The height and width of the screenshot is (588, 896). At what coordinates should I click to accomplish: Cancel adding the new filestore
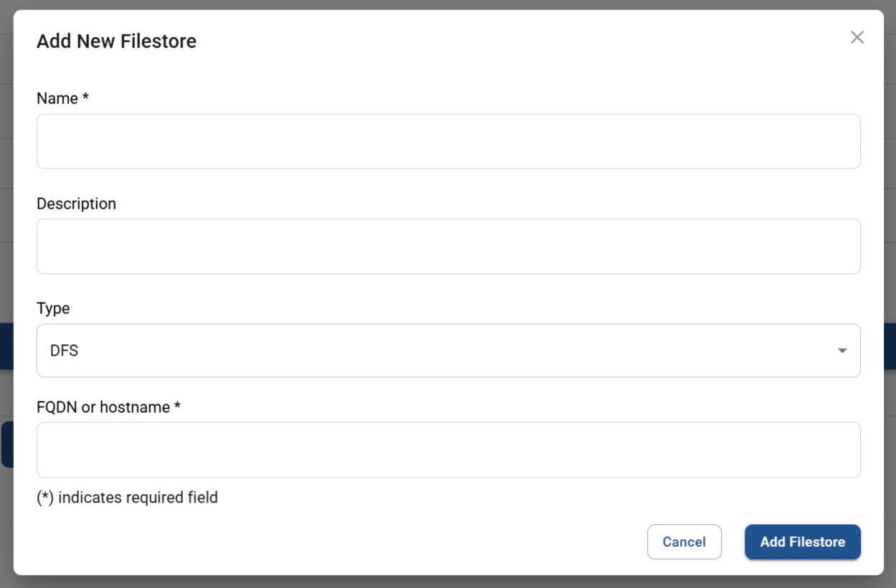(x=684, y=541)
